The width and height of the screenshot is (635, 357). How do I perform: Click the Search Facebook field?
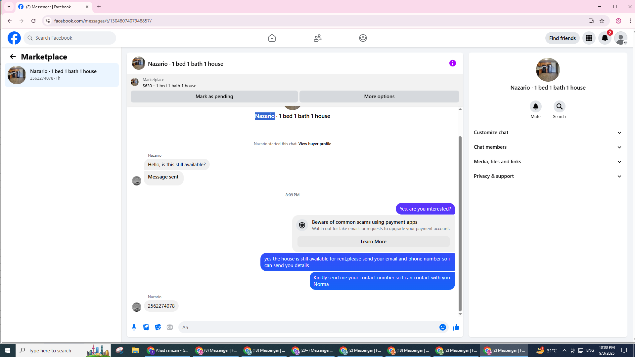tap(70, 38)
